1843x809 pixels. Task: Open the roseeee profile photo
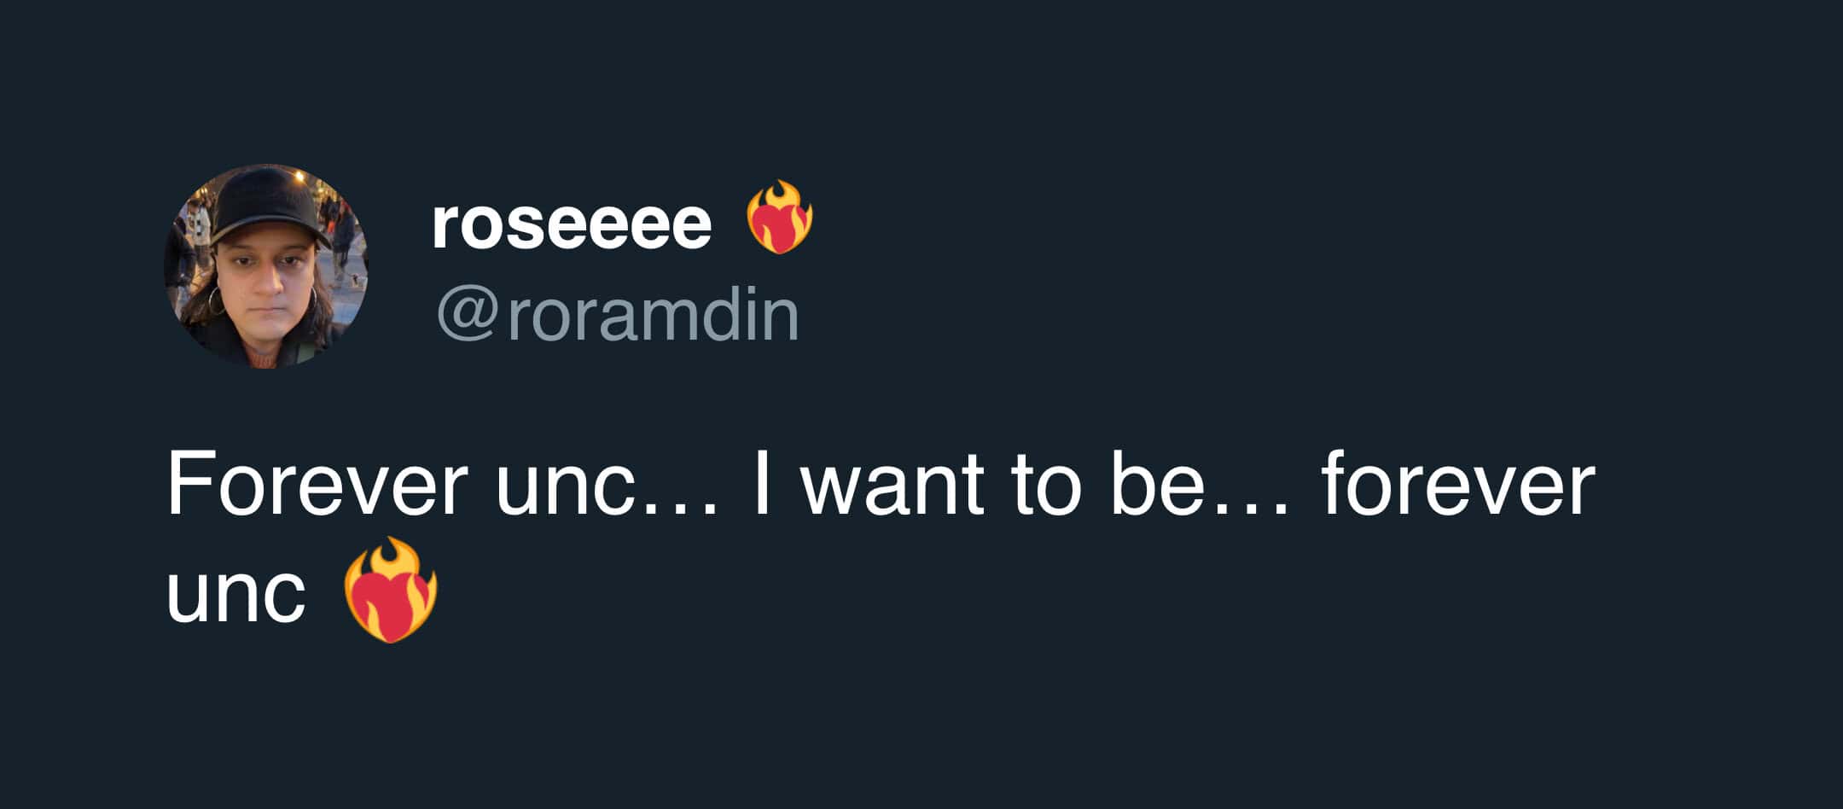click(265, 265)
